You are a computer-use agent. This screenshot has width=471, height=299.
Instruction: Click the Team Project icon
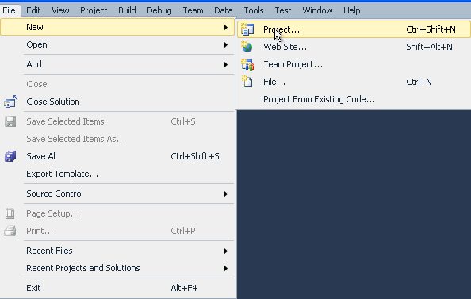click(247, 64)
